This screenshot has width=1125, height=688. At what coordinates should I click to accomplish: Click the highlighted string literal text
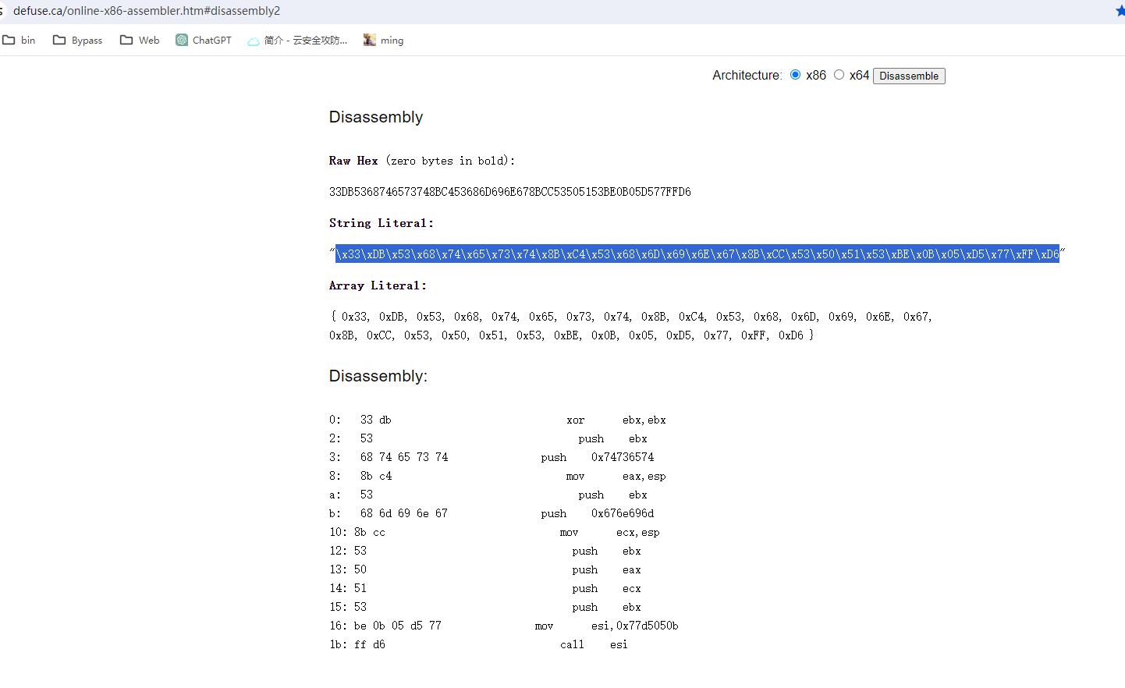click(x=697, y=254)
